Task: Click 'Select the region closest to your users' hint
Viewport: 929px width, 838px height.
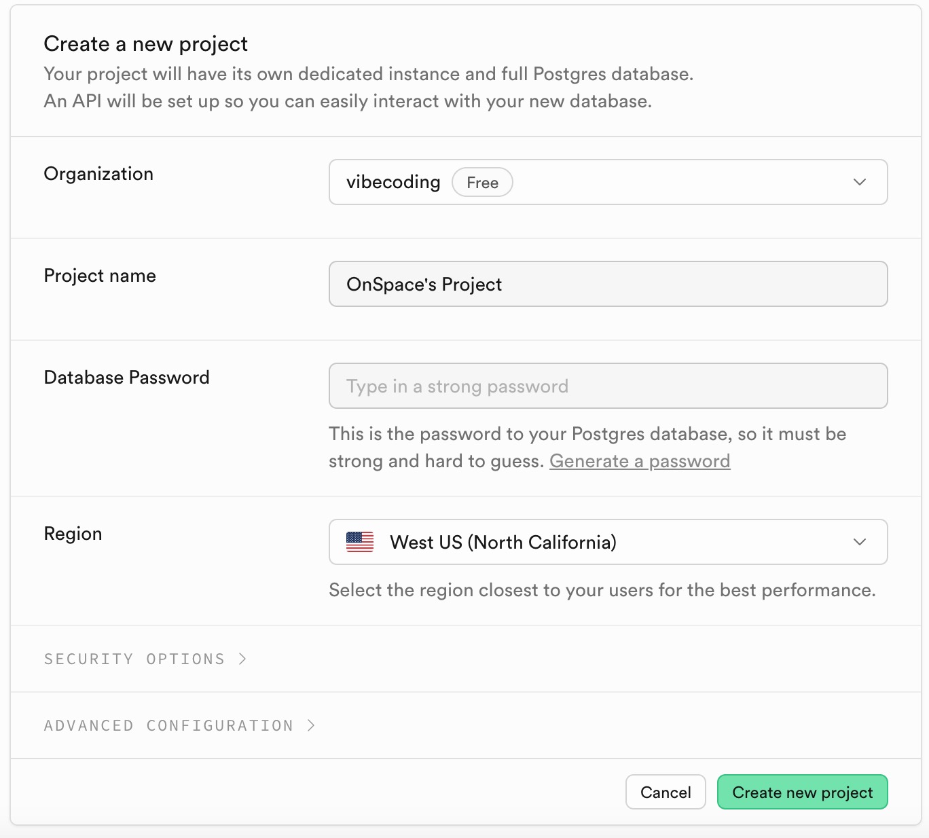Action: click(602, 590)
